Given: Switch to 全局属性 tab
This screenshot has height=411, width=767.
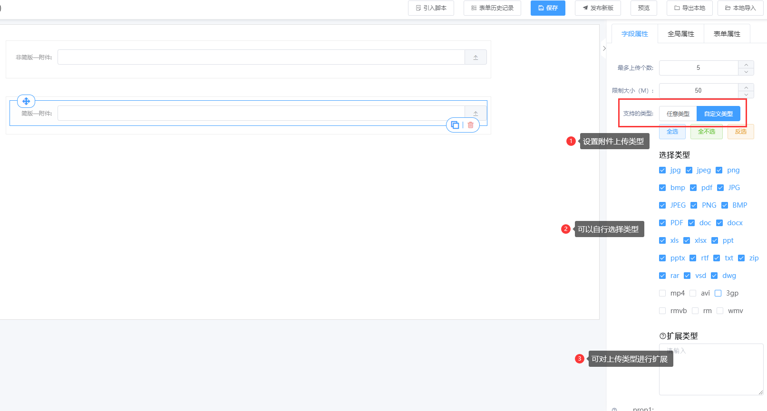Looking at the screenshot, I should click(681, 34).
